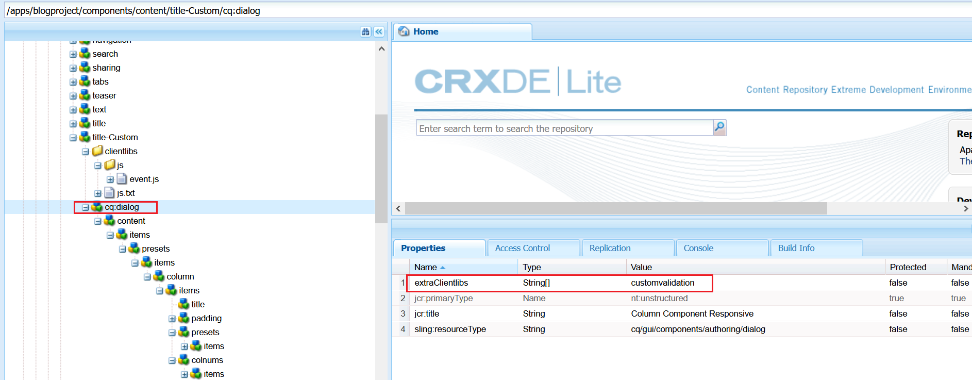Click the nt:unstructured value cell

(659, 298)
